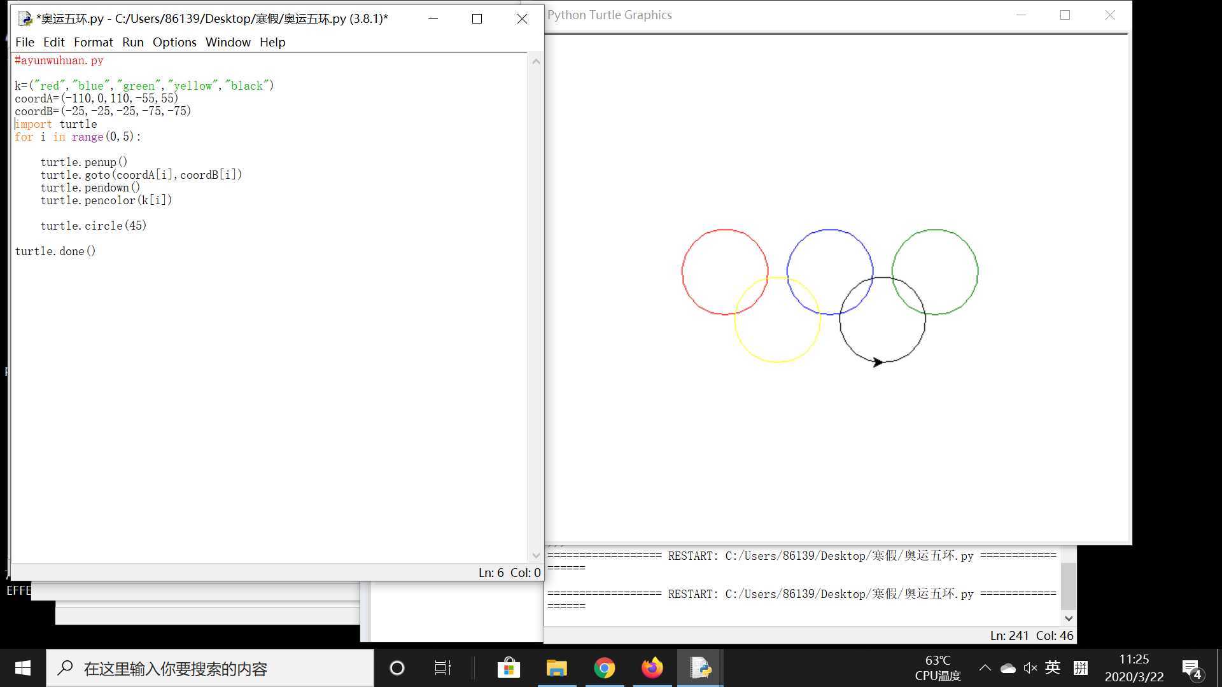Click the editor scrollbar down arrow
This screenshot has height=687, width=1222.
pos(536,555)
